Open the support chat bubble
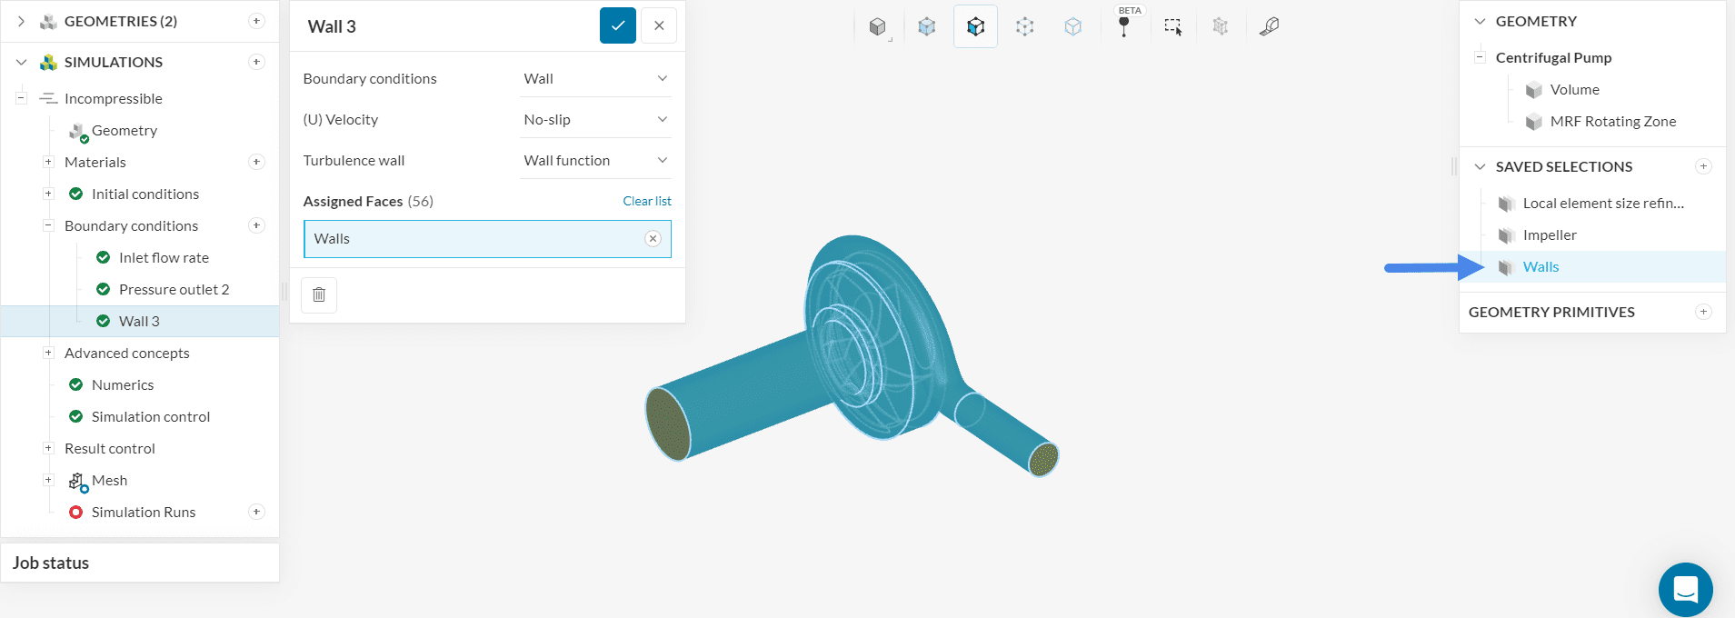This screenshot has height=618, width=1735. coord(1685,590)
